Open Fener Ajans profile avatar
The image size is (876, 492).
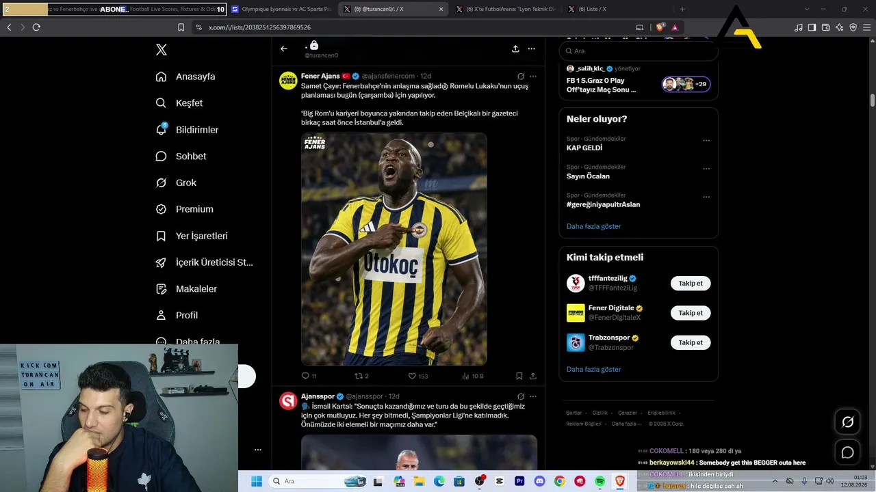pyautogui.click(x=288, y=81)
